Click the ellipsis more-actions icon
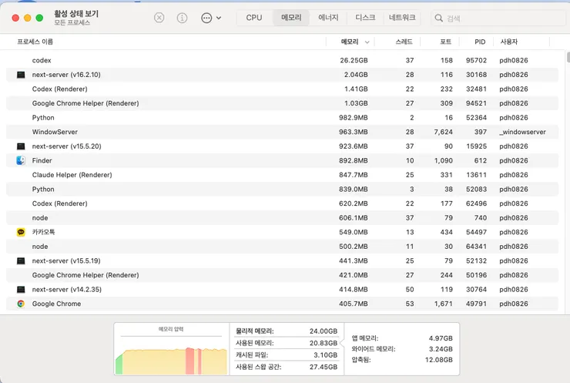This screenshot has height=383, width=570. pos(206,18)
